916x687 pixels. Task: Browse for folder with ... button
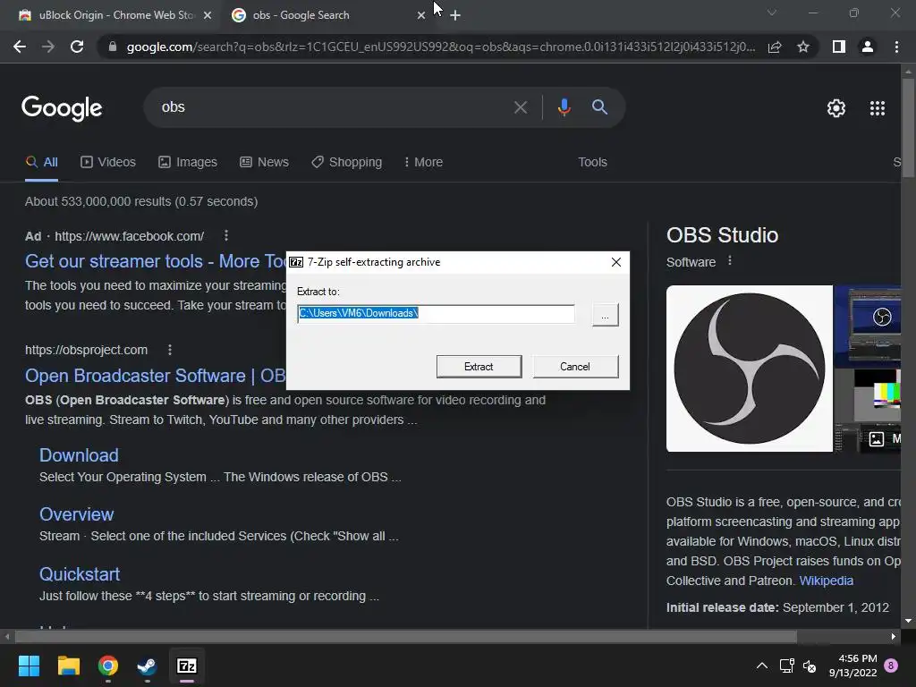click(x=606, y=315)
